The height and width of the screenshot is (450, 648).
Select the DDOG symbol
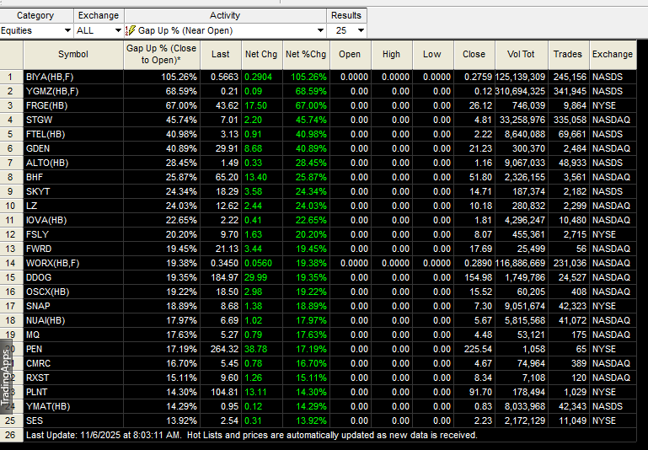(39, 278)
